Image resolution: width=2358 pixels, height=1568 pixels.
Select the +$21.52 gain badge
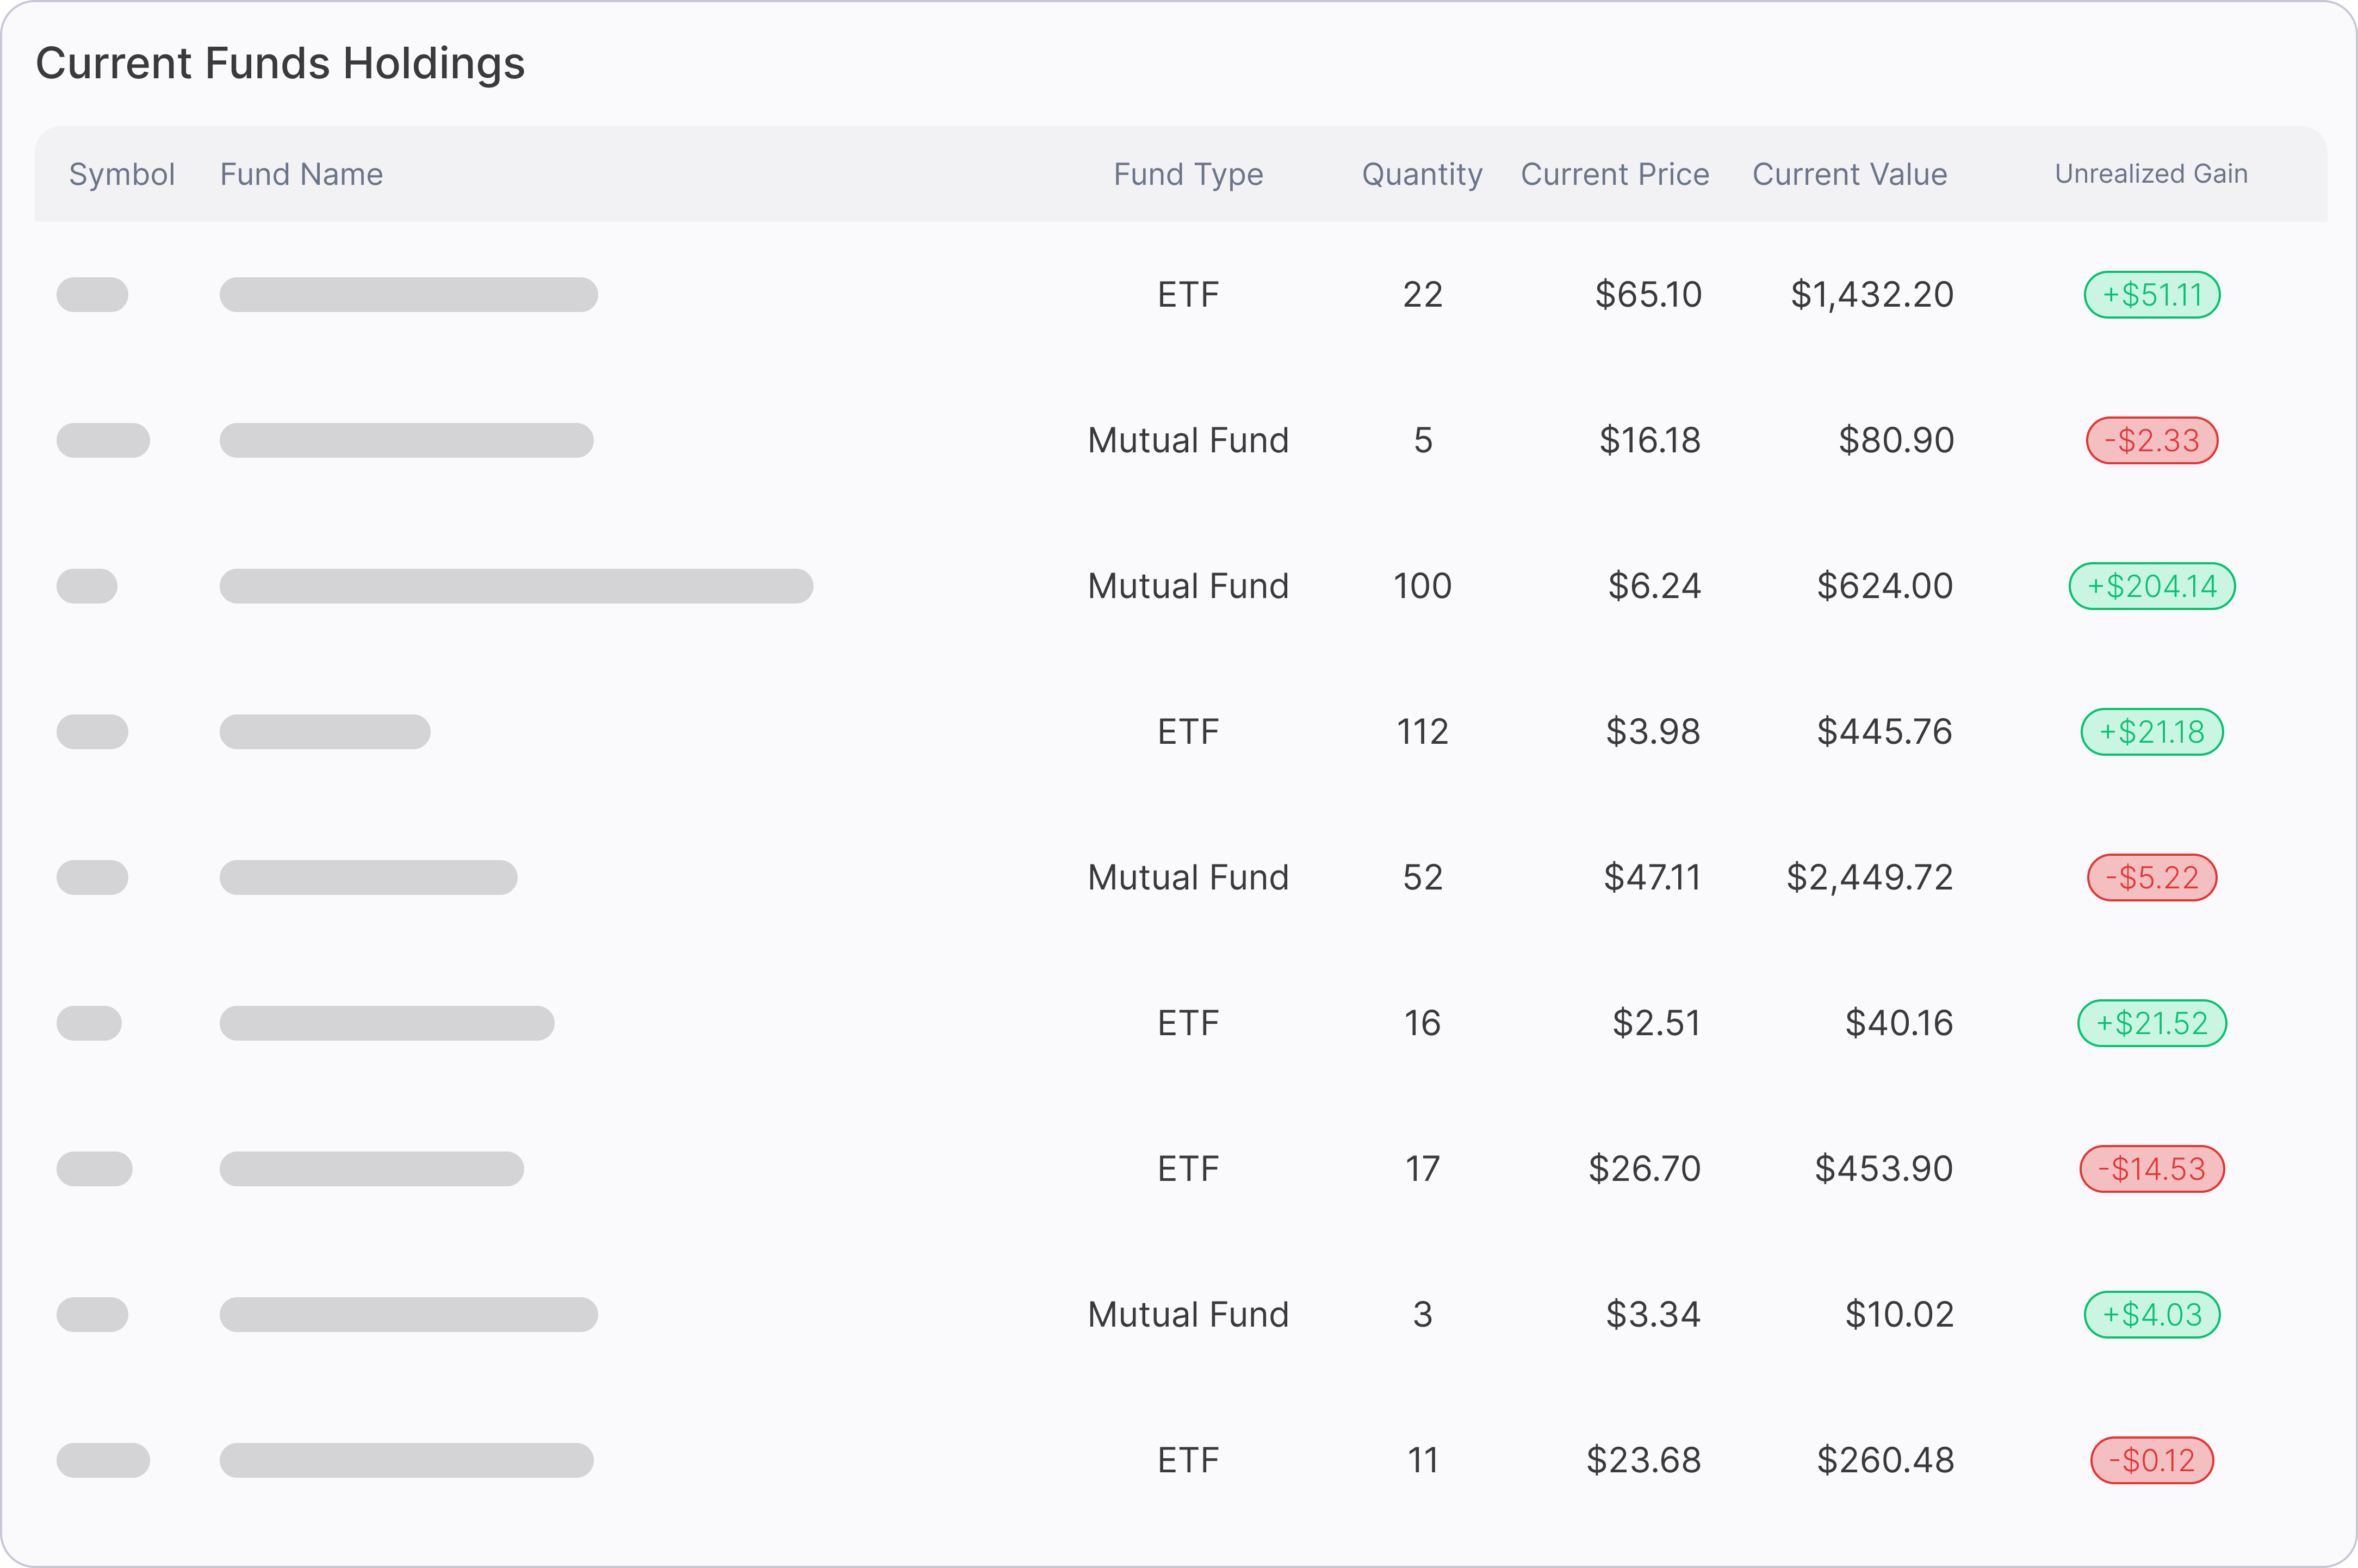(2152, 1023)
